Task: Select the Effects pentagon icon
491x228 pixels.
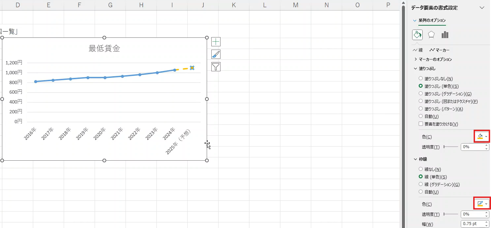Action: point(431,35)
